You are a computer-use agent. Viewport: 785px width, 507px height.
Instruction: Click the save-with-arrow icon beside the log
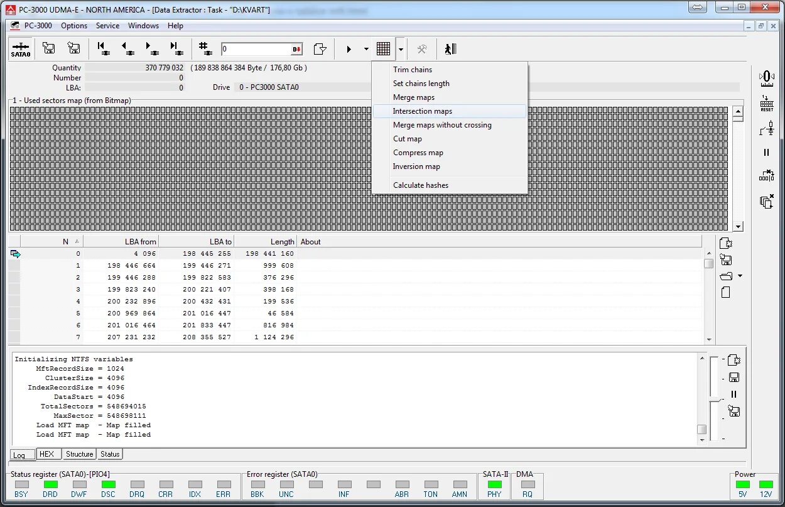point(734,412)
